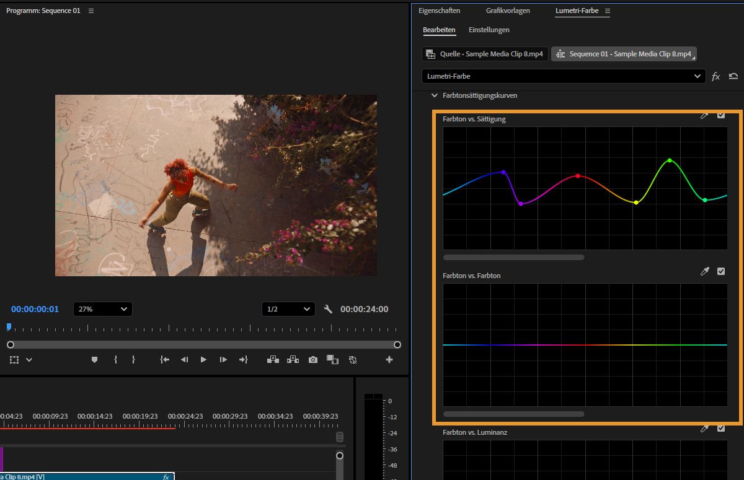Toggle the fx bypass icon
The image size is (744, 480).
click(715, 76)
